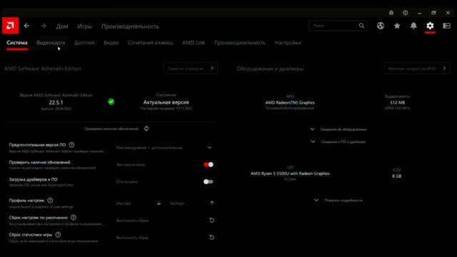
Task: Click Магазин продуктов AMD button
Action: click(x=417, y=69)
